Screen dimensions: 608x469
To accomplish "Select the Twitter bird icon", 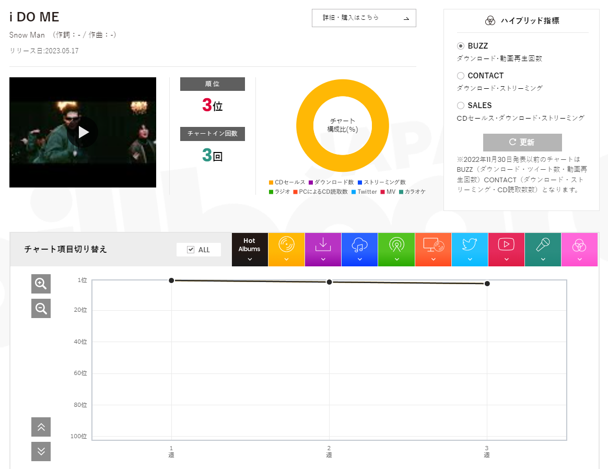I will click(x=470, y=244).
